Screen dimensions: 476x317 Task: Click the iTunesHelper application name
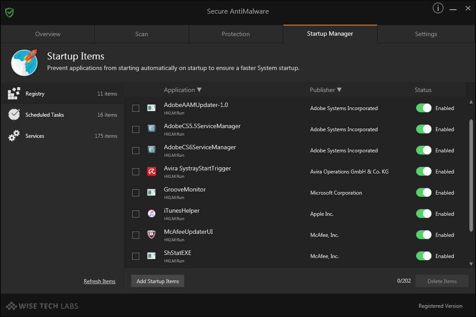point(182,210)
